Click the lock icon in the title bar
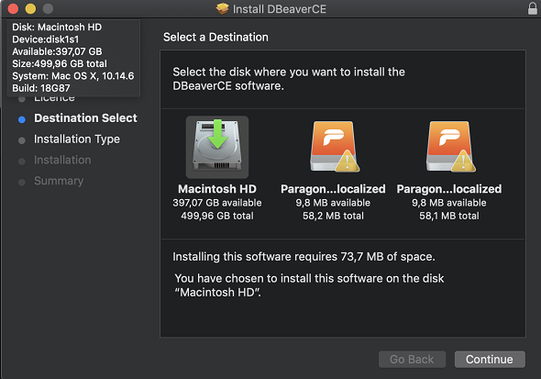The width and height of the screenshot is (541, 379). pos(533,8)
